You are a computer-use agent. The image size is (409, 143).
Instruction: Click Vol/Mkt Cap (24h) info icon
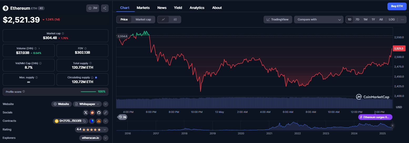[40, 63]
